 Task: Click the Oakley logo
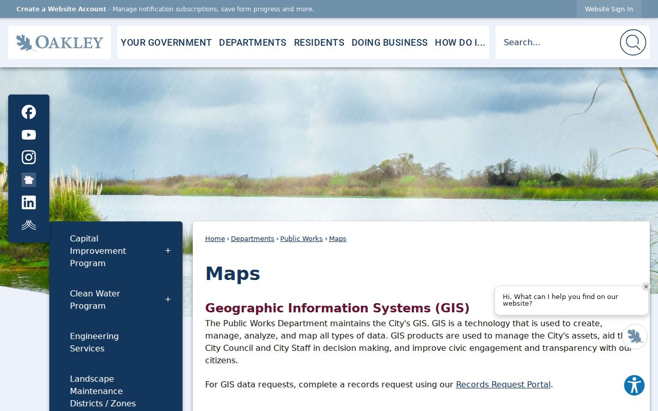pyautogui.click(x=60, y=43)
